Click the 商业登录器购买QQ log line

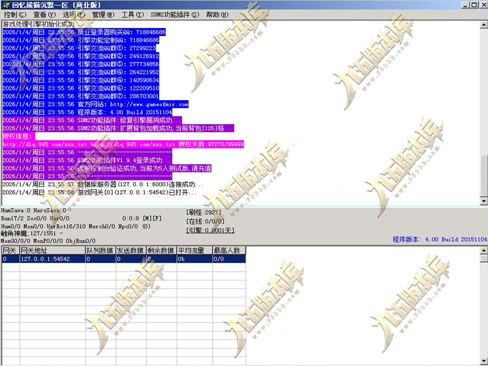(x=84, y=32)
